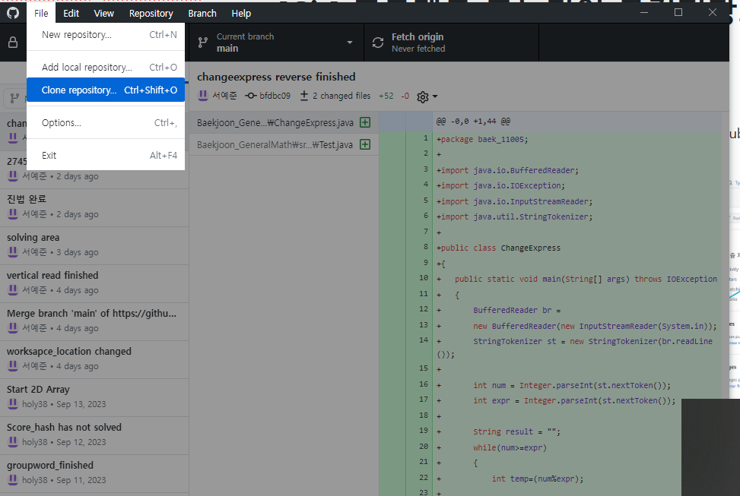Image resolution: width=740 pixels, height=496 pixels.
Task: Click the commit hash bfdbc09
Action: point(275,96)
